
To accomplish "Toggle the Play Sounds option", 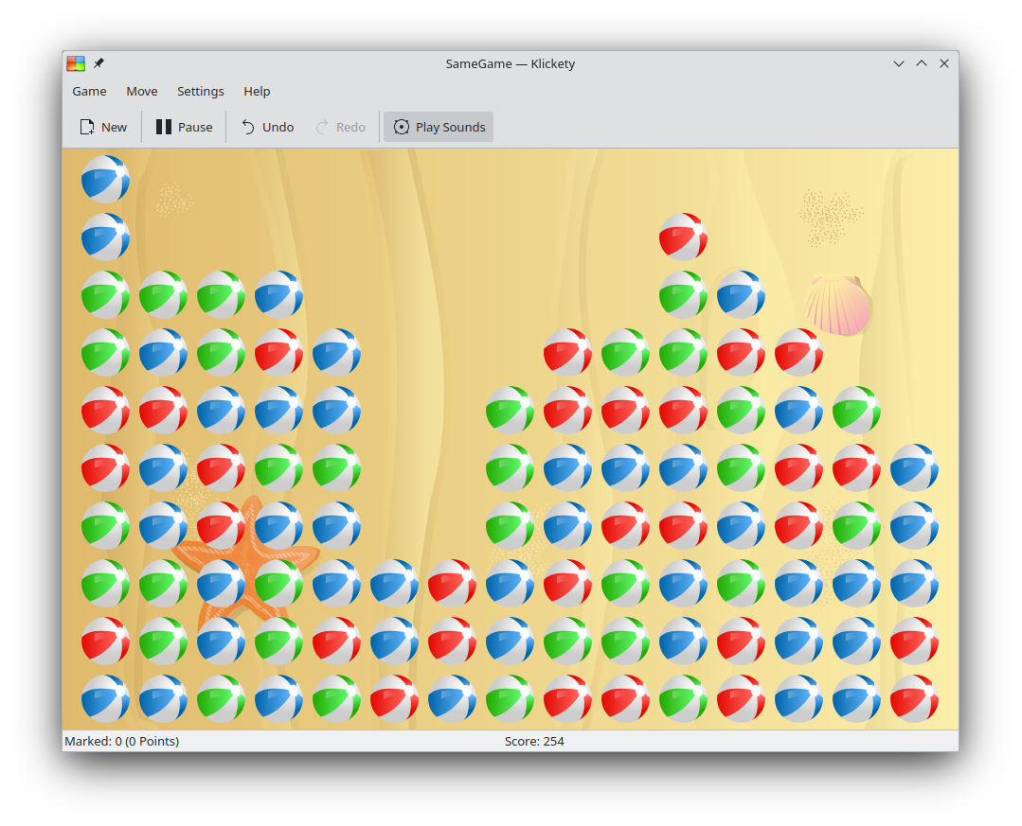I will (439, 127).
